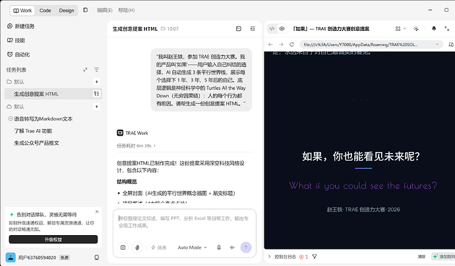Expand the 任务耗时 6m 39s details
The height and width of the screenshot is (266, 455).
pos(136,146)
